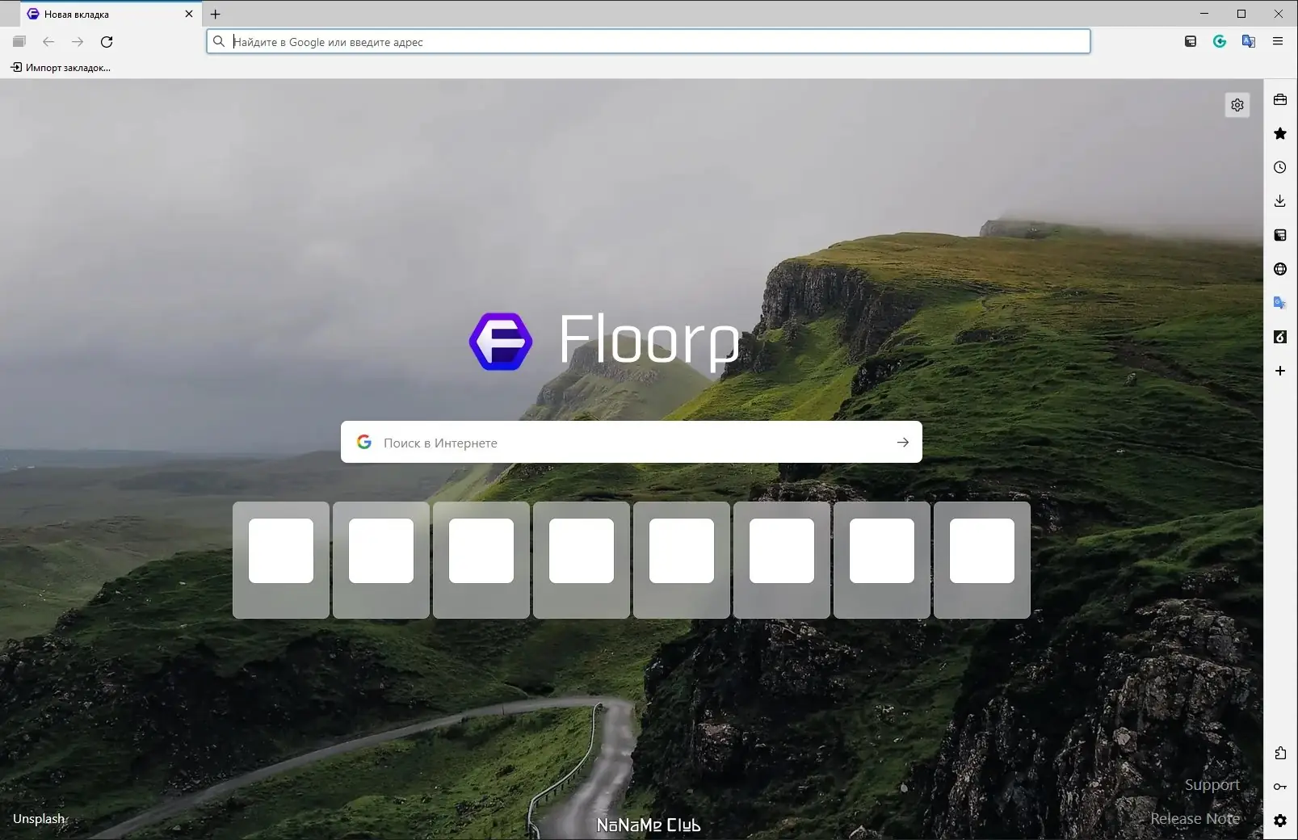Open the Release Note link
This screenshot has height=840, width=1298.
[x=1195, y=819]
